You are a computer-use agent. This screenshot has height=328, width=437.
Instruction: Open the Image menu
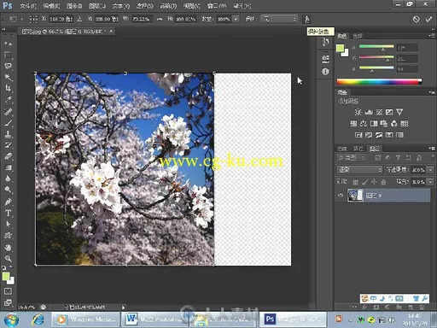(x=74, y=6)
